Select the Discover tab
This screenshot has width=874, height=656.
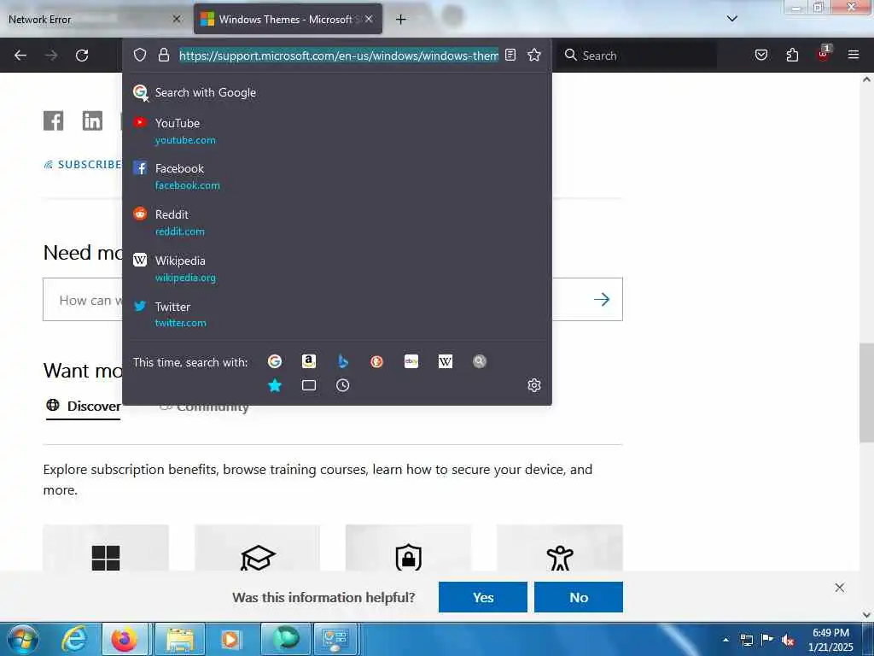click(x=83, y=406)
